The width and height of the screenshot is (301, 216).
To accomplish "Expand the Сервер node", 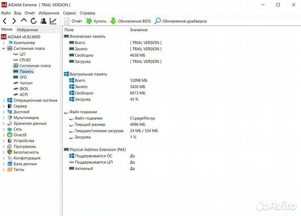I will [x=4, y=106].
